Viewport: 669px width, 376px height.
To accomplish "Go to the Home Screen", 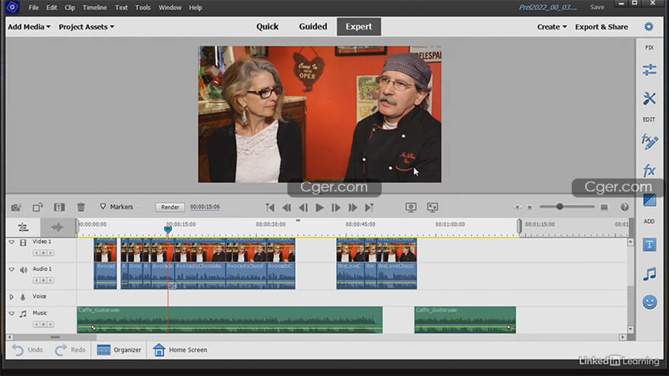I will 180,350.
